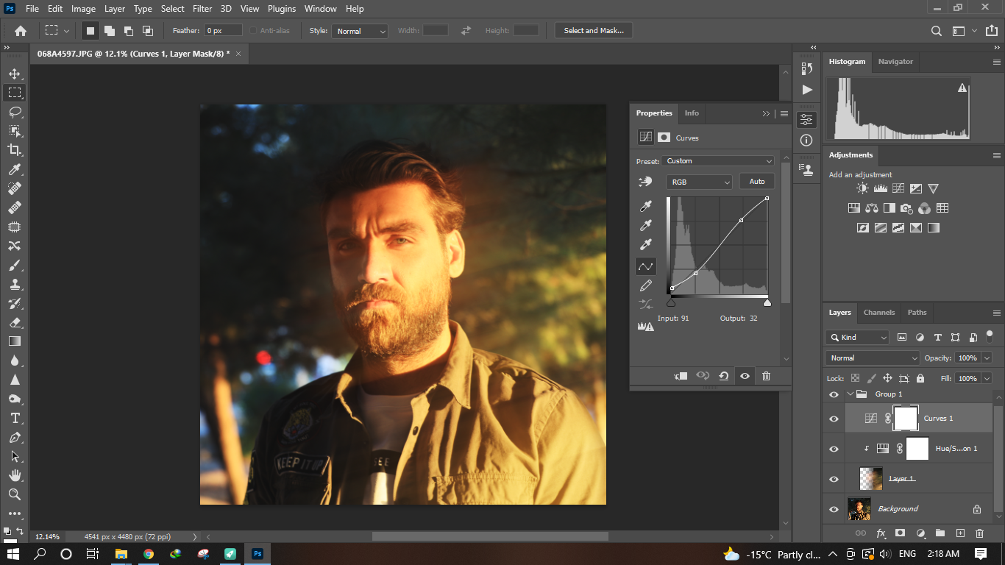
Task: Select the Clone Stamp tool
Action: click(15, 284)
